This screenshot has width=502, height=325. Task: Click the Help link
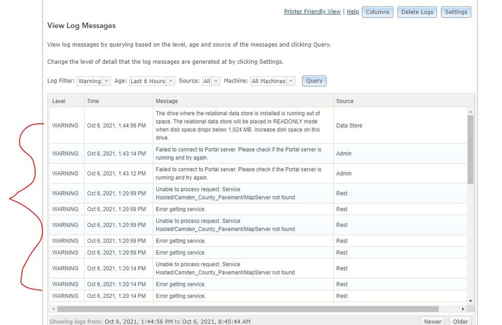pos(353,12)
